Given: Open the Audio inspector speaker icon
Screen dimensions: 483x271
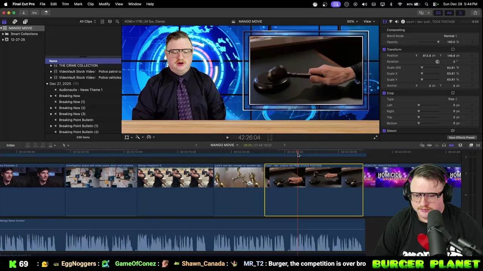Looking at the screenshot, I should pyautogui.click(x=397, y=21).
